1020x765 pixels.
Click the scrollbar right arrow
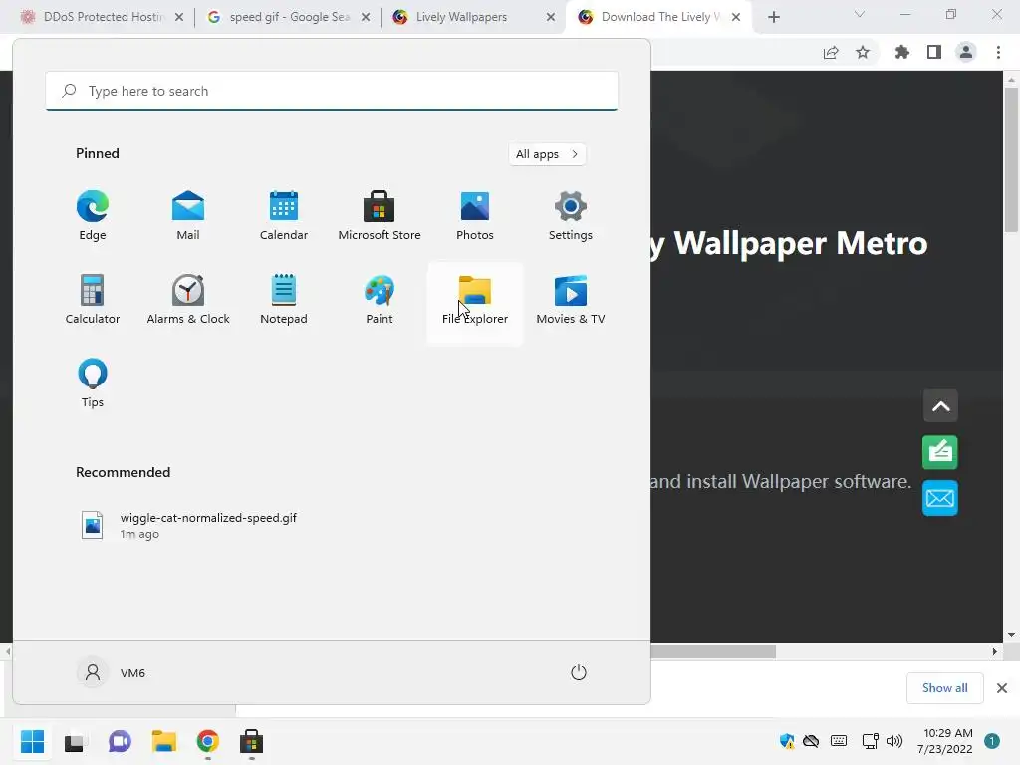995,651
